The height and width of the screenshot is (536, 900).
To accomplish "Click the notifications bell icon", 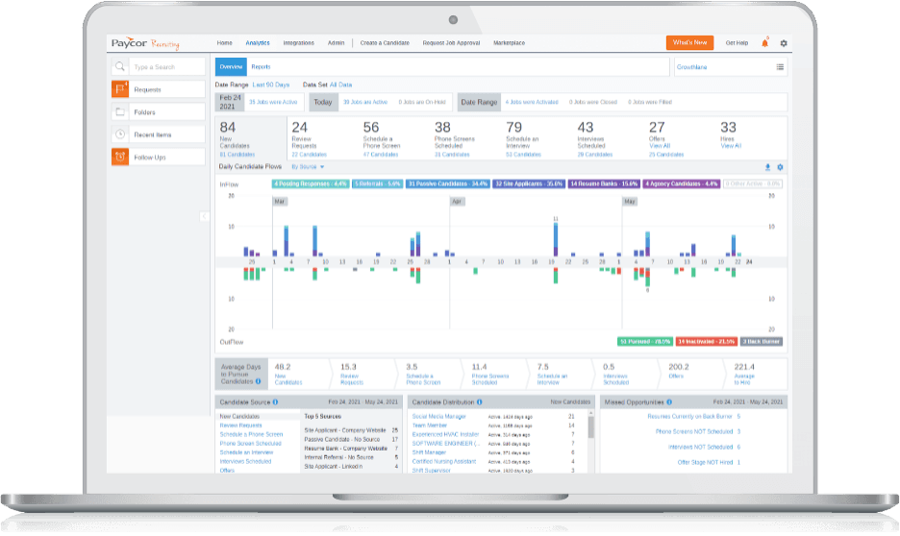I will click(764, 43).
